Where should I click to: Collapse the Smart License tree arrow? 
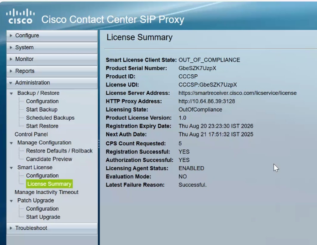11,168
